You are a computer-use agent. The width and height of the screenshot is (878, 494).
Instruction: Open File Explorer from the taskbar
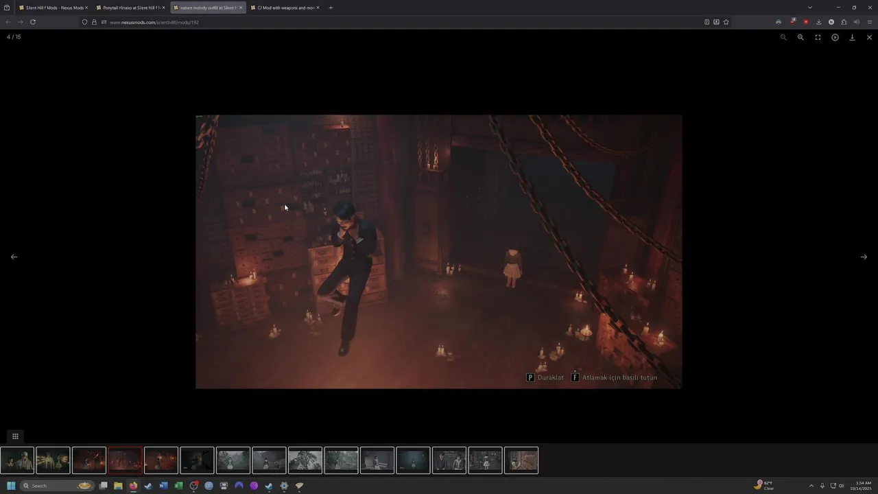[x=118, y=486]
